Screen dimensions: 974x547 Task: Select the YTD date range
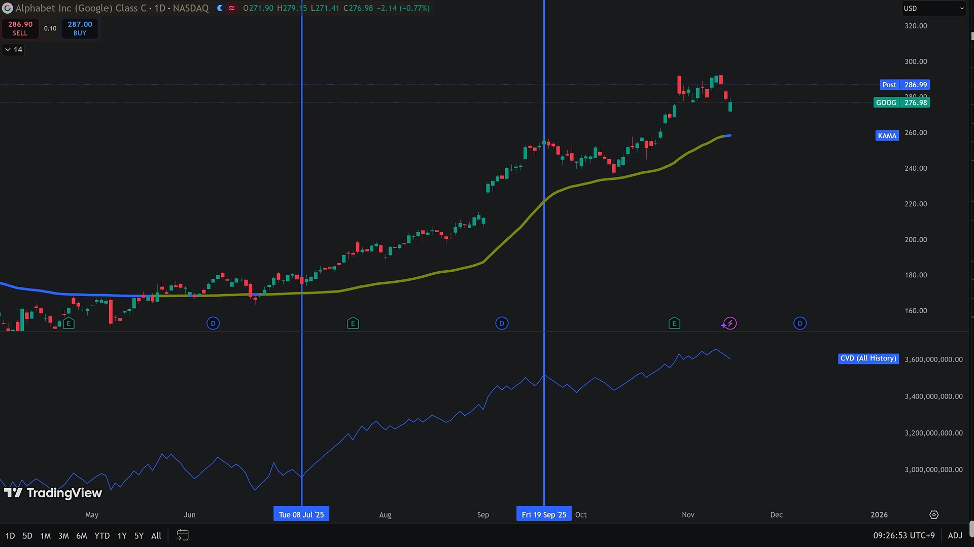click(x=102, y=535)
